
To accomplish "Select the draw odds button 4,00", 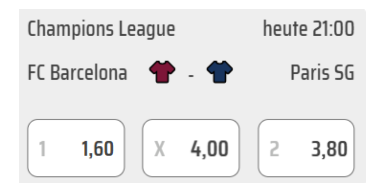I will 191,148.
